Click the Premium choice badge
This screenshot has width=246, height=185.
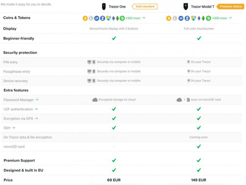point(230,7)
